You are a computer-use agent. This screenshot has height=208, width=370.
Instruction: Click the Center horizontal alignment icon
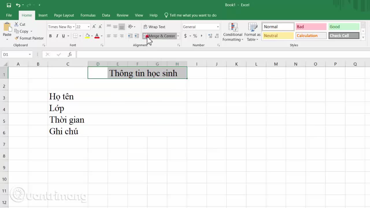[x=115, y=36]
